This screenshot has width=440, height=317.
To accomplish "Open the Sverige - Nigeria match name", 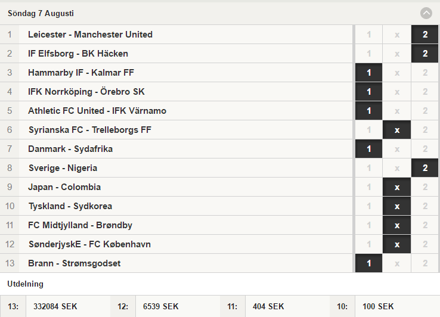I will coord(63,168).
